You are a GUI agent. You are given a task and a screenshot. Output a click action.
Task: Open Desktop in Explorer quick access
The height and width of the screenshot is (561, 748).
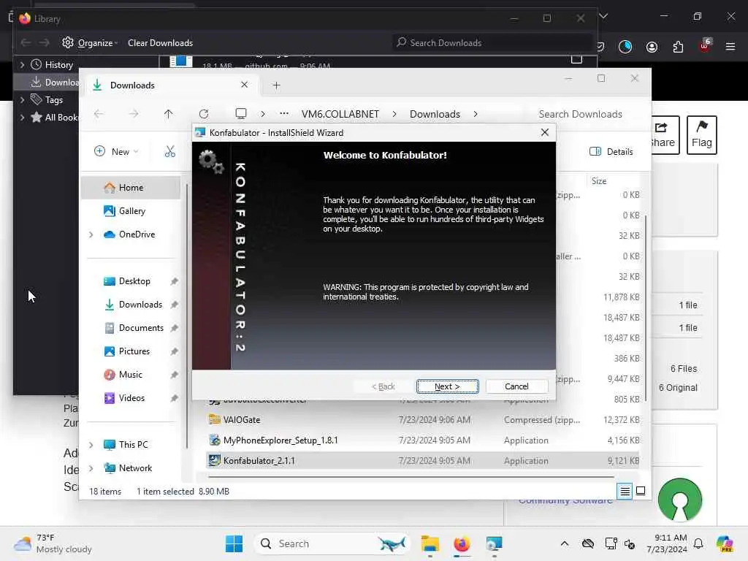point(134,281)
